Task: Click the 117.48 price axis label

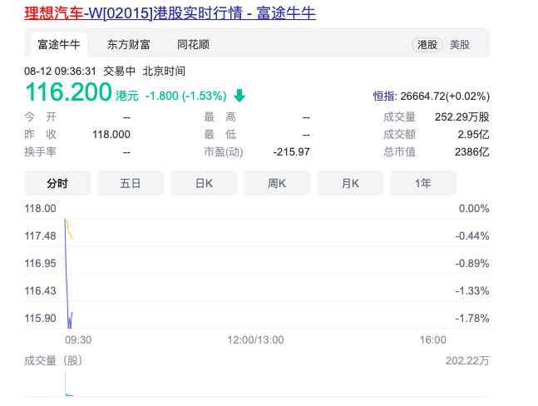Action: click(x=40, y=235)
